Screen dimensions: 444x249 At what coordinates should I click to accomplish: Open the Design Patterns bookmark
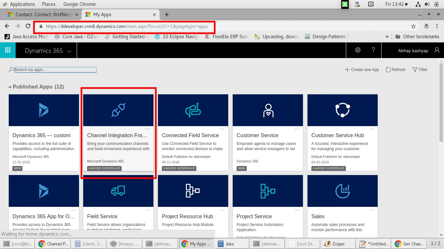pos(326,37)
